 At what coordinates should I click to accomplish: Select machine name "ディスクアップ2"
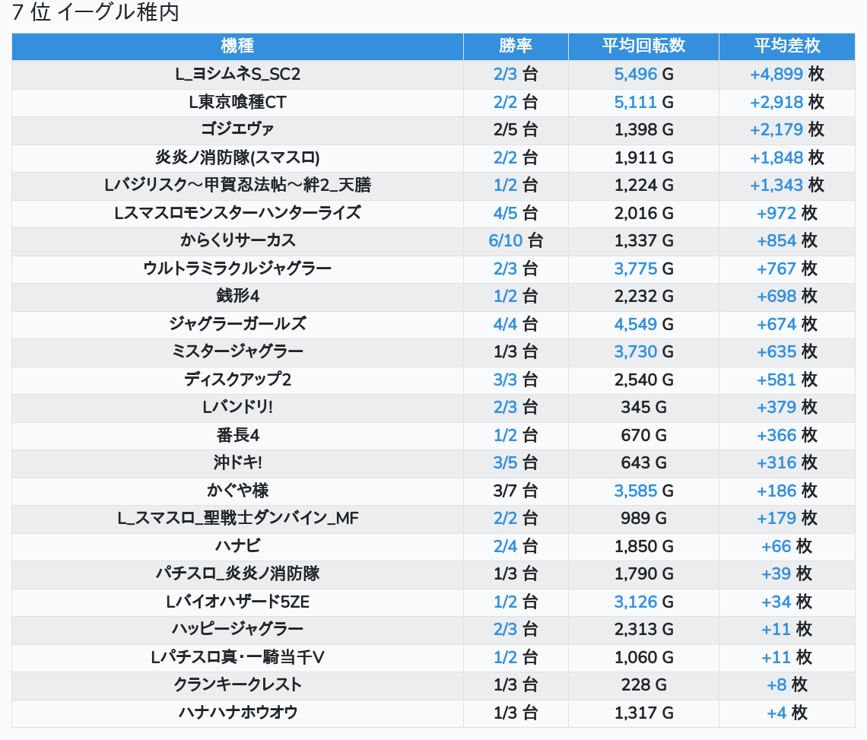237,380
